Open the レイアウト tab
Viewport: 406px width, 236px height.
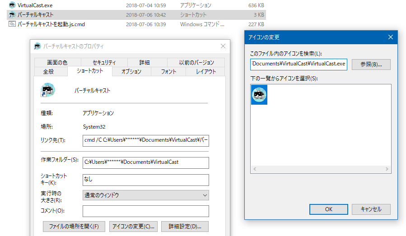(x=205, y=71)
